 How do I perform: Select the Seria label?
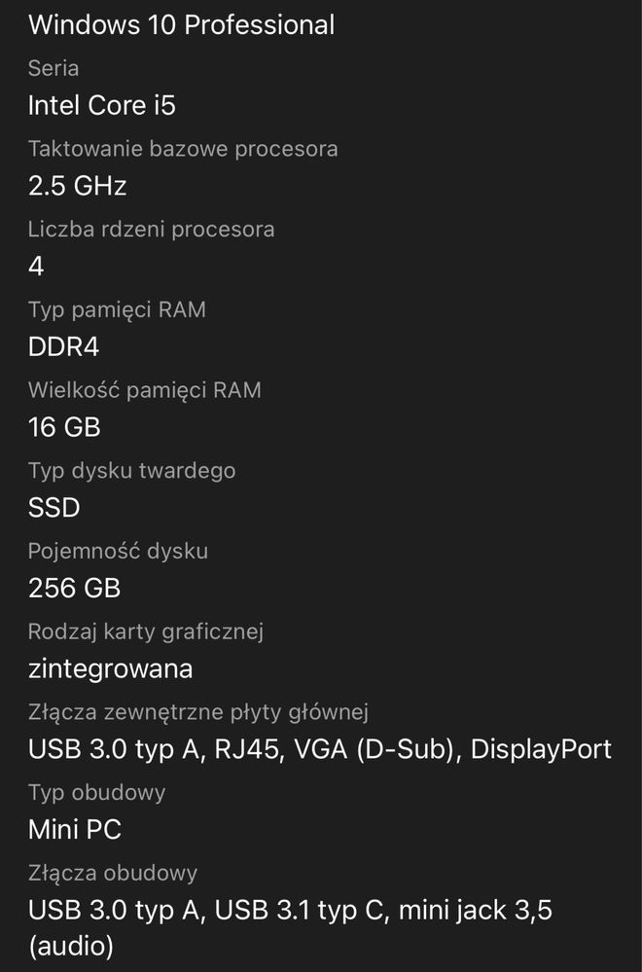[x=53, y=68]
